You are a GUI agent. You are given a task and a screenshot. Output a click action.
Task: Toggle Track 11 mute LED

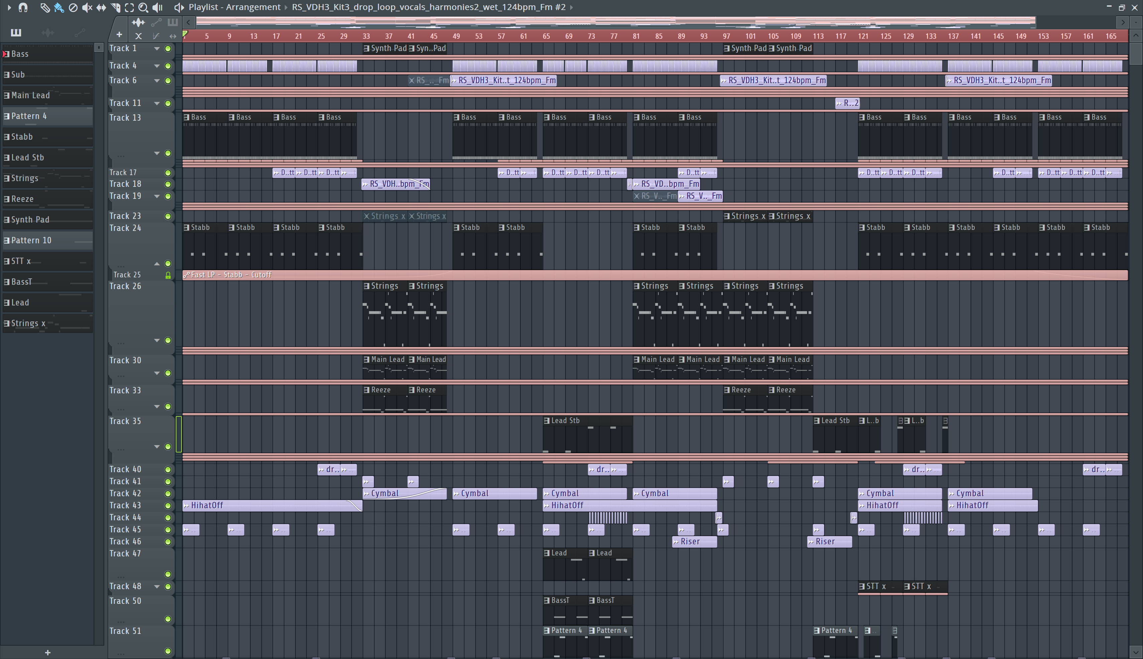[x=168, y=103]
